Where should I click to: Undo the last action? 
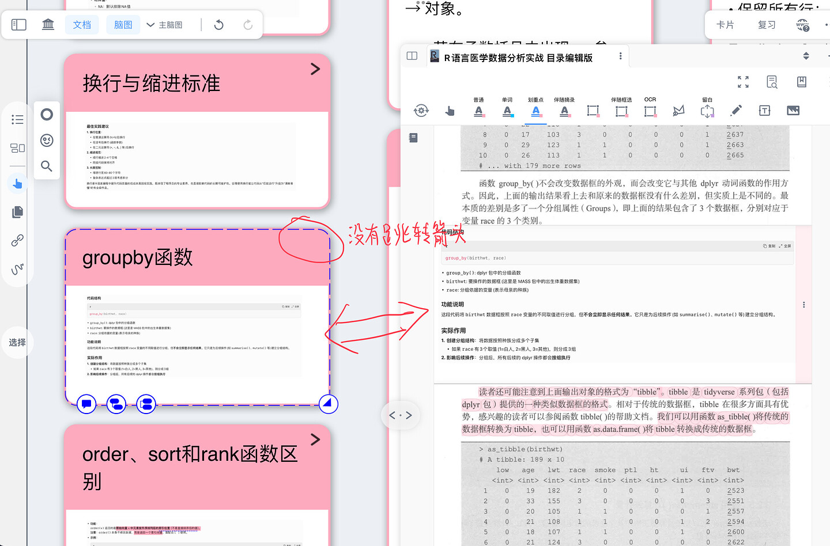click(x=218, y=25)
